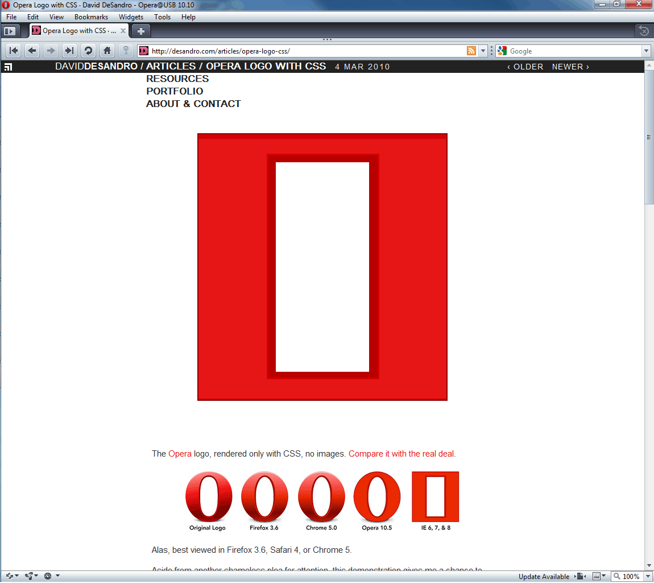The width and height of the screenshot is (654, 583).
Task: Go forward to the next page
Action: (x=51, y=51)
